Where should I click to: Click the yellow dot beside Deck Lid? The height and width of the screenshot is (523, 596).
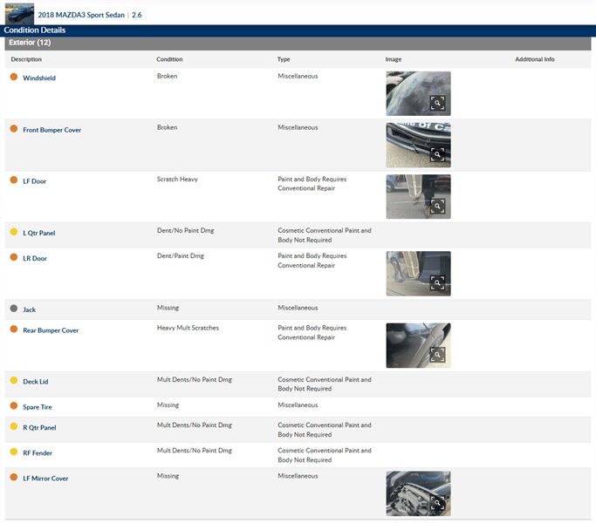pyautogui.click(x=13, y=381)
